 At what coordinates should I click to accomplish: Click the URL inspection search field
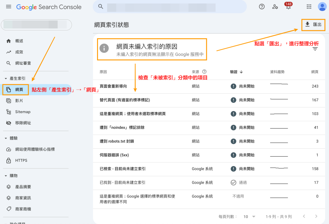[x=170, y=7]
